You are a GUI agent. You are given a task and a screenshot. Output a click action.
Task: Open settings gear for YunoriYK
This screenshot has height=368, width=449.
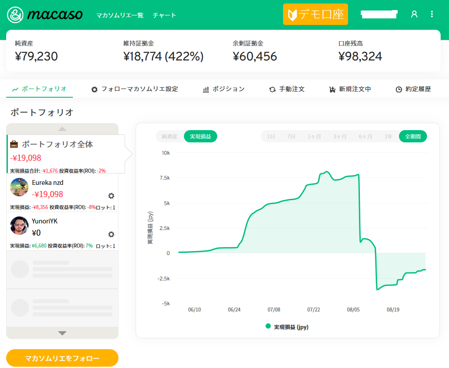111,234
